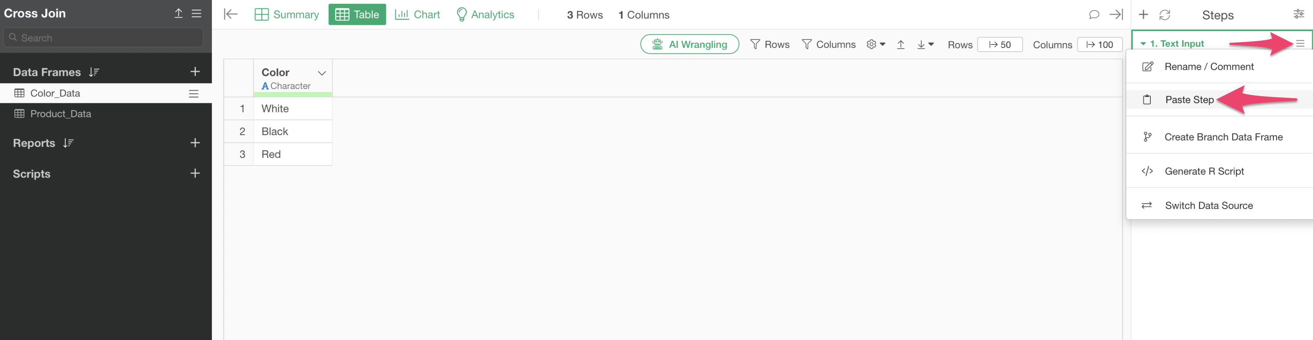
Task: Click the AI Wrangling button
Action: click(689, 44)
